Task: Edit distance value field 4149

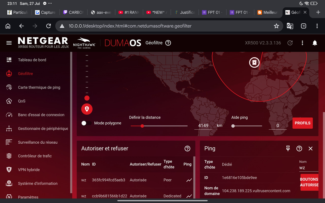Action: (x=203, y=126)
